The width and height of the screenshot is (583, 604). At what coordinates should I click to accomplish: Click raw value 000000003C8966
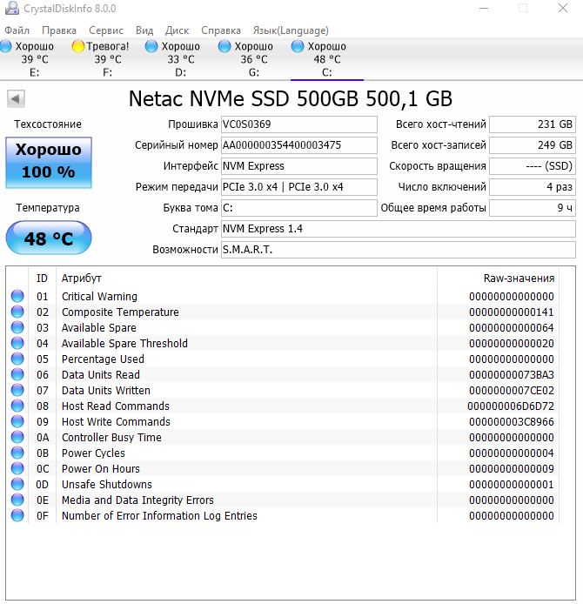512,422
